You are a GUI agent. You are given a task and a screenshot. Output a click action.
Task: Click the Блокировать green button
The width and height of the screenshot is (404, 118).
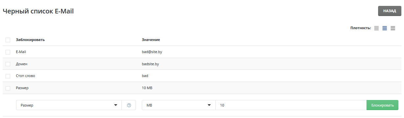(382, 105)
